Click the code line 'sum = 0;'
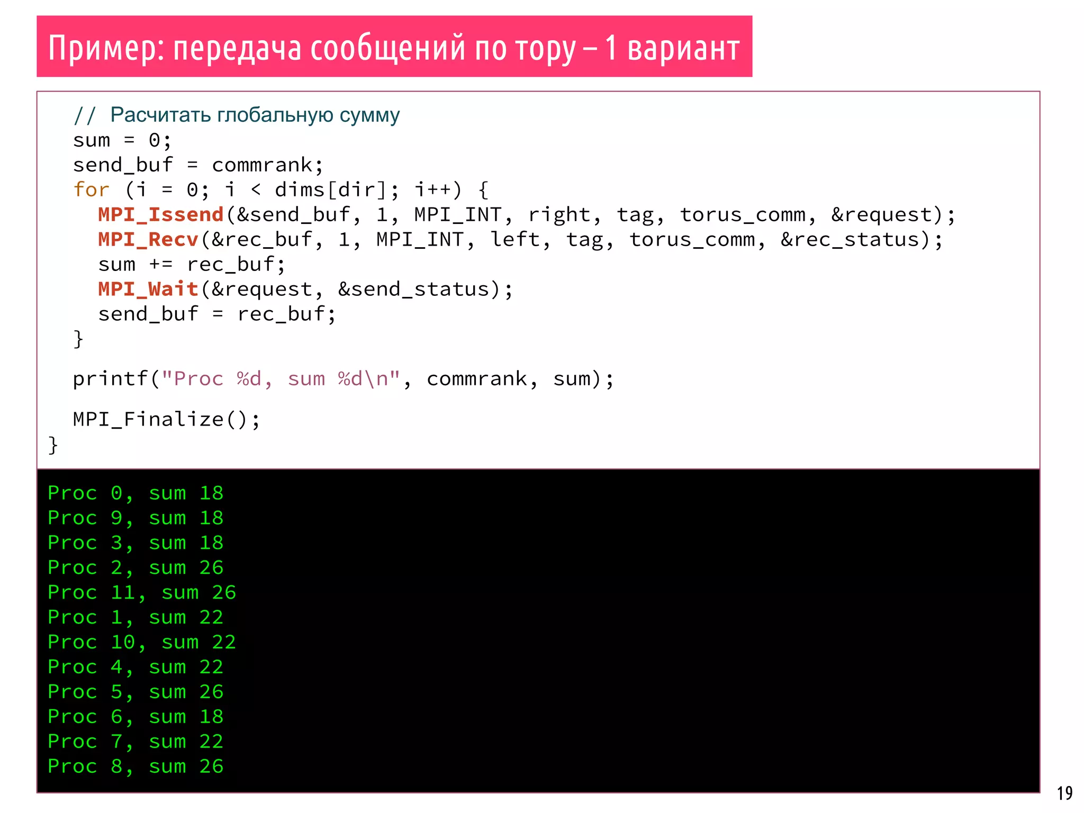 (122, 140)
